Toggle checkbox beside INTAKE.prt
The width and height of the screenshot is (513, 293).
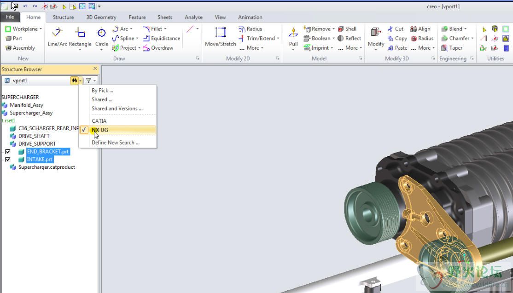coord(7,160)
